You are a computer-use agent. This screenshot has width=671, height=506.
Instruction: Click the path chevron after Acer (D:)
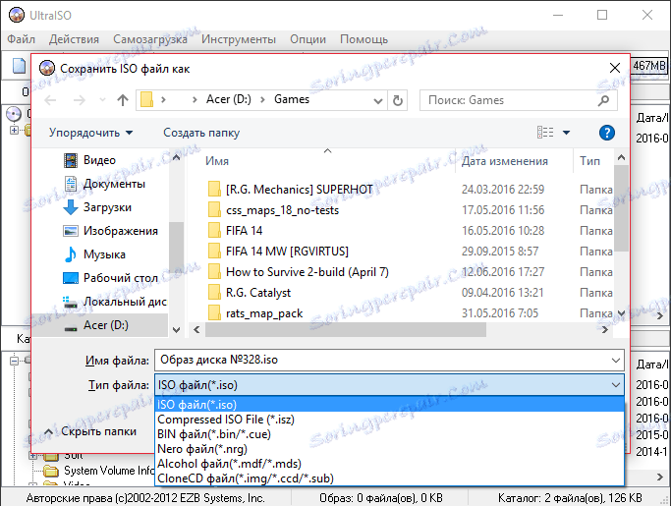click(x=262, y=100)
